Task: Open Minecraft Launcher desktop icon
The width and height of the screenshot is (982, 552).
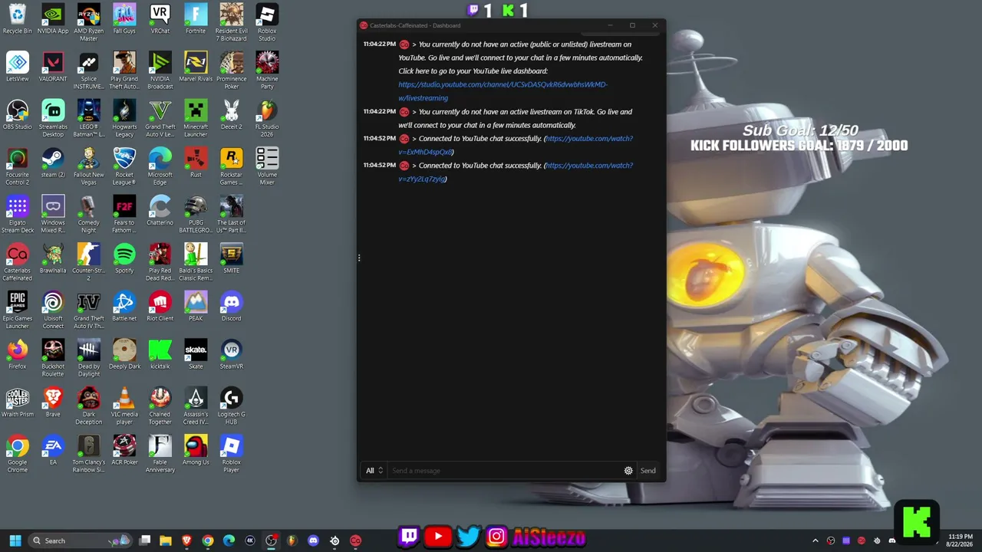Action: (196, 119)
